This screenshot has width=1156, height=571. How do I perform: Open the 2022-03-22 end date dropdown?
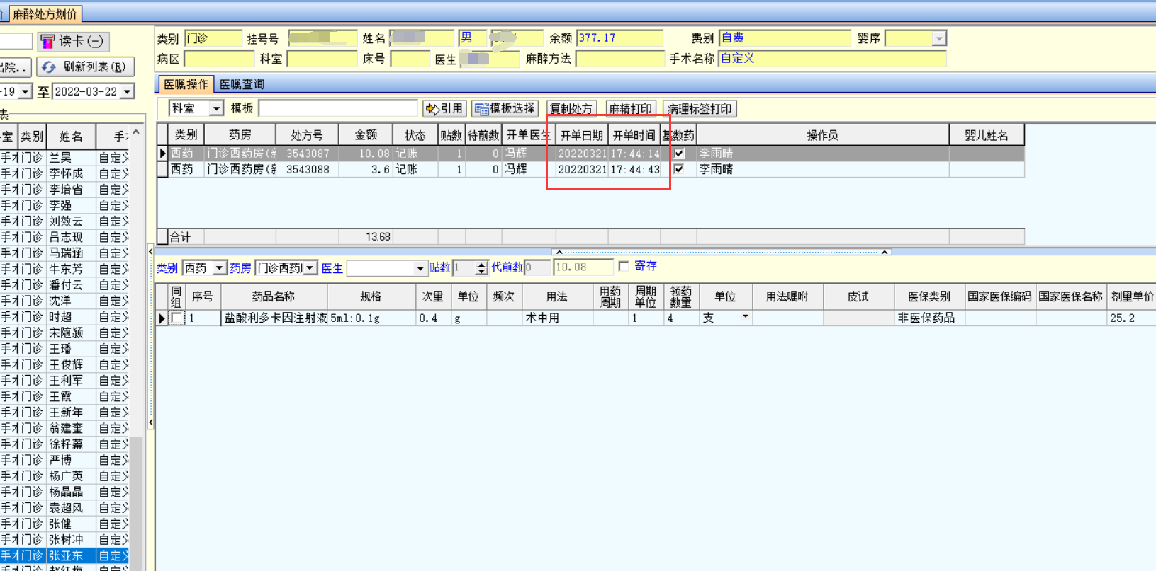pos(128,91)
